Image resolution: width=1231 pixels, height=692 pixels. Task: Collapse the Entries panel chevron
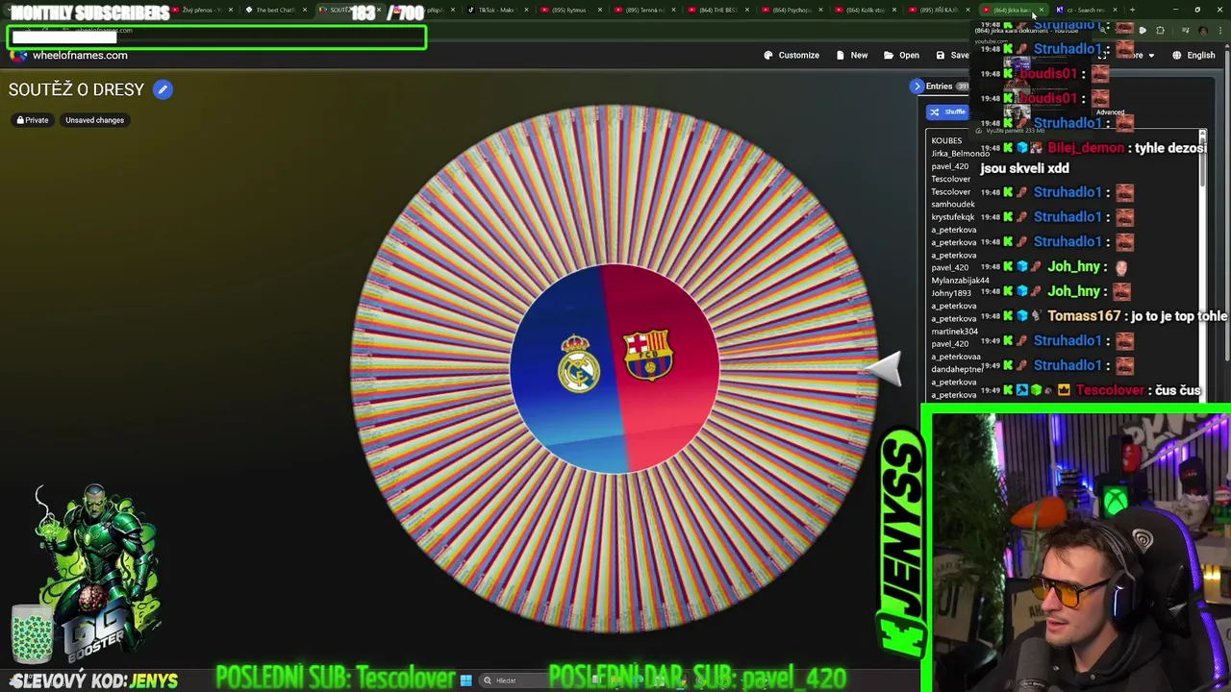click(x=917, y=86)
